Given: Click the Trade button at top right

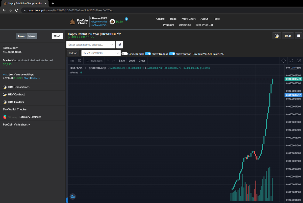Looking at the screenshot, I should click(288, 36).
